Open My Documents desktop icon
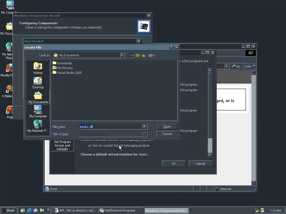This screenshot has width=286, height=214. tap(7, 29)
